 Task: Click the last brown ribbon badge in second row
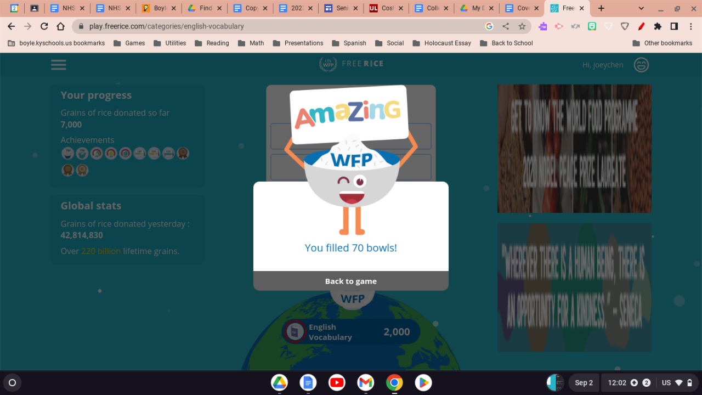tap(82, 170)
